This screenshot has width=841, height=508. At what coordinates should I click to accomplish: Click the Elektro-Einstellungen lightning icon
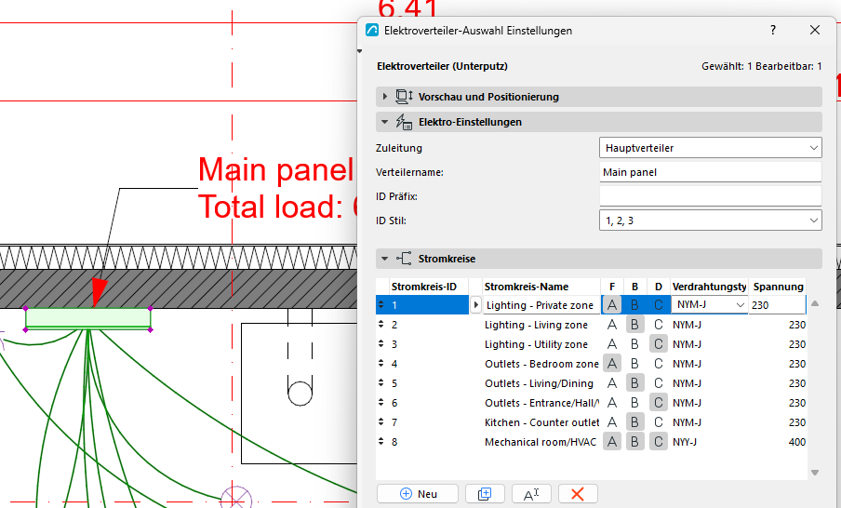[x=404, y=122]
